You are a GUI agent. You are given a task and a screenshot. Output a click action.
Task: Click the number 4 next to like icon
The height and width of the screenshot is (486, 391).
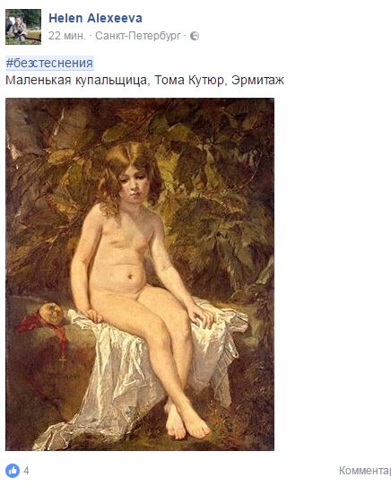(x=26, y=471)
